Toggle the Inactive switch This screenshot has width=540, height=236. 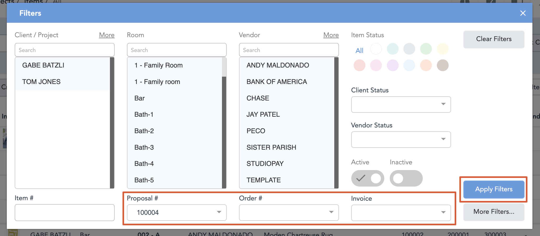click(406, 178)
